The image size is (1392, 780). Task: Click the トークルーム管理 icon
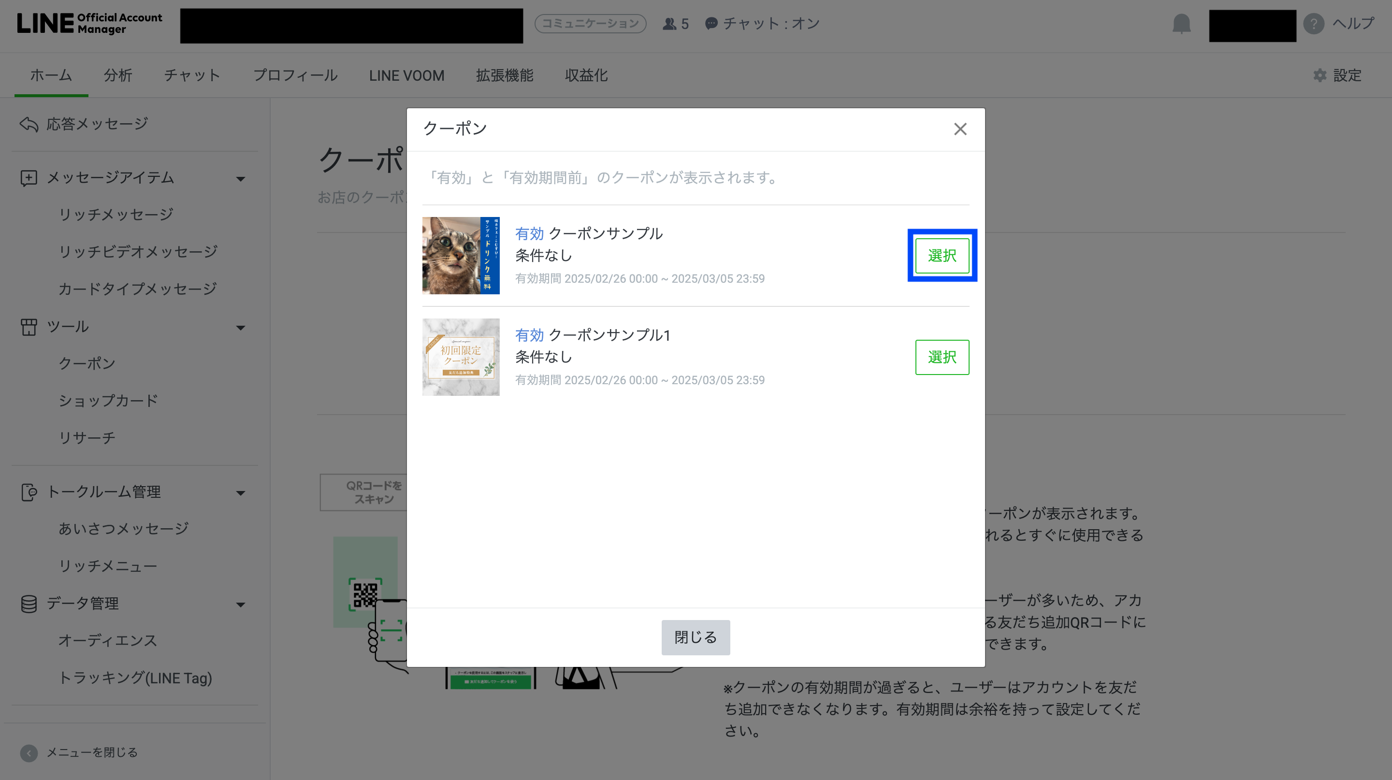pos(29,492)
